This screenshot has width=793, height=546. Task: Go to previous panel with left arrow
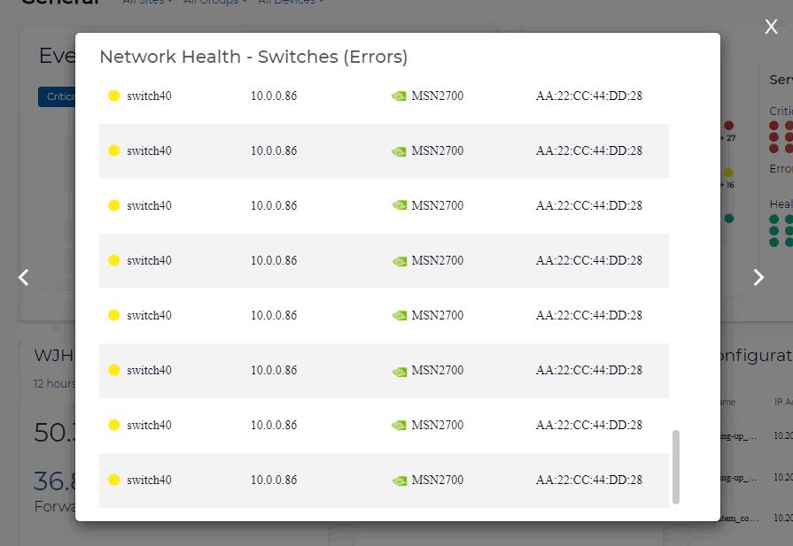pos(24,277)
